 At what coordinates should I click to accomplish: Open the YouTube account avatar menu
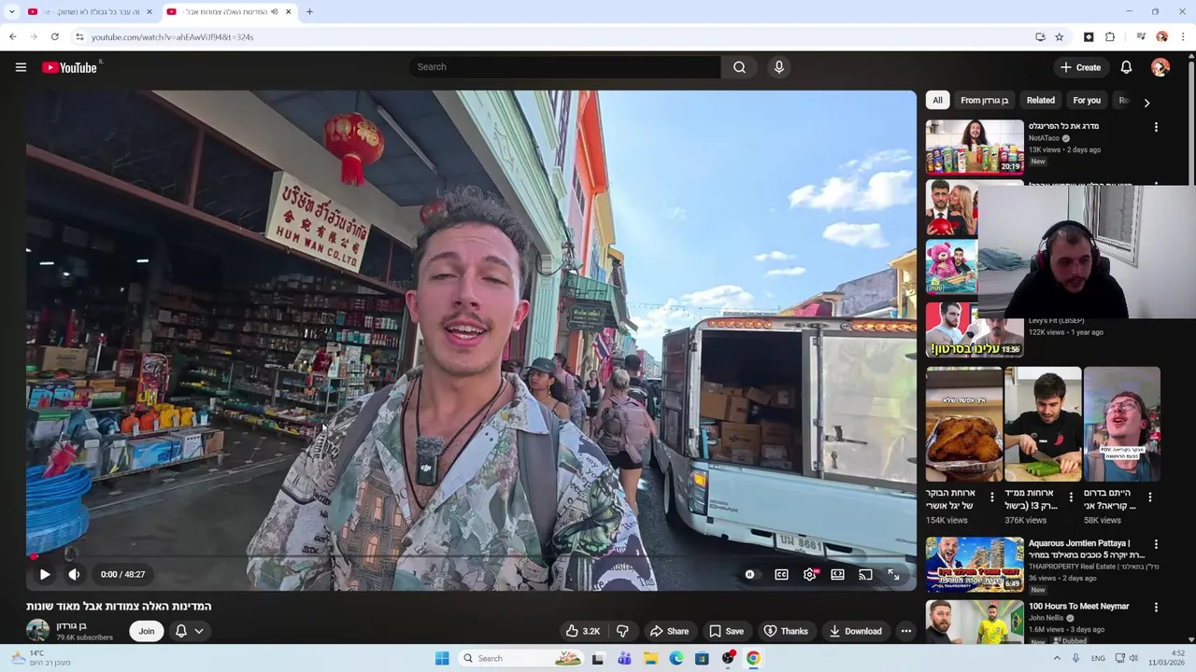(1160, 67)
